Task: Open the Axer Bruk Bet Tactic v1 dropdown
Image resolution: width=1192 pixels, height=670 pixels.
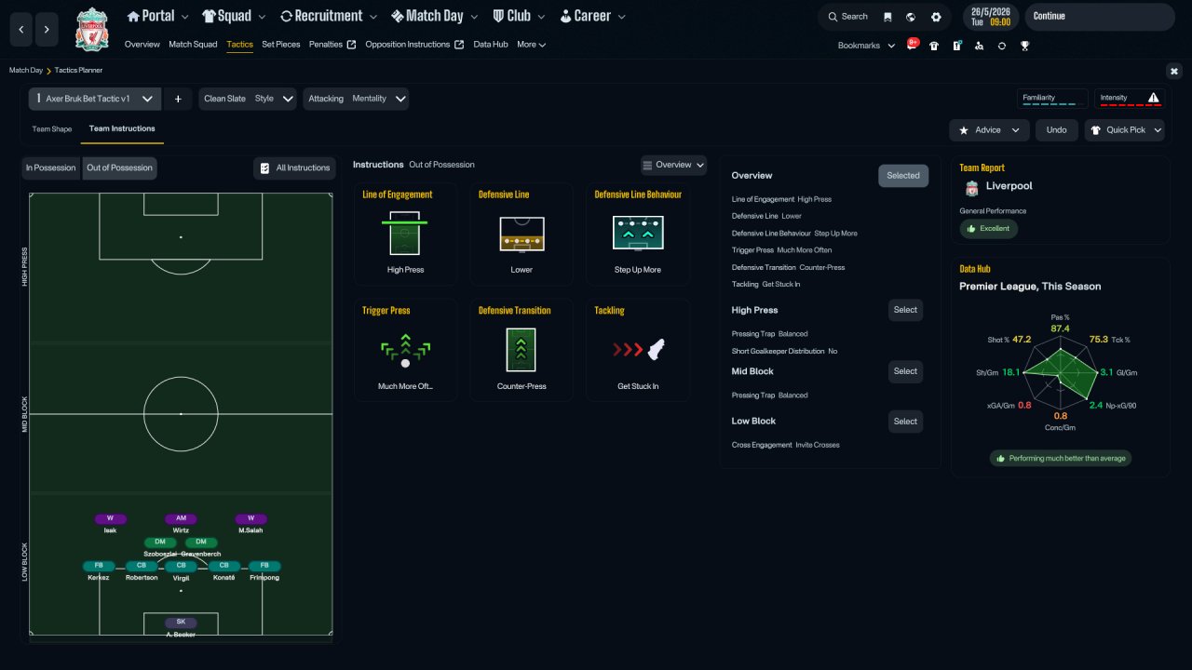Action: tap(95, 99)
